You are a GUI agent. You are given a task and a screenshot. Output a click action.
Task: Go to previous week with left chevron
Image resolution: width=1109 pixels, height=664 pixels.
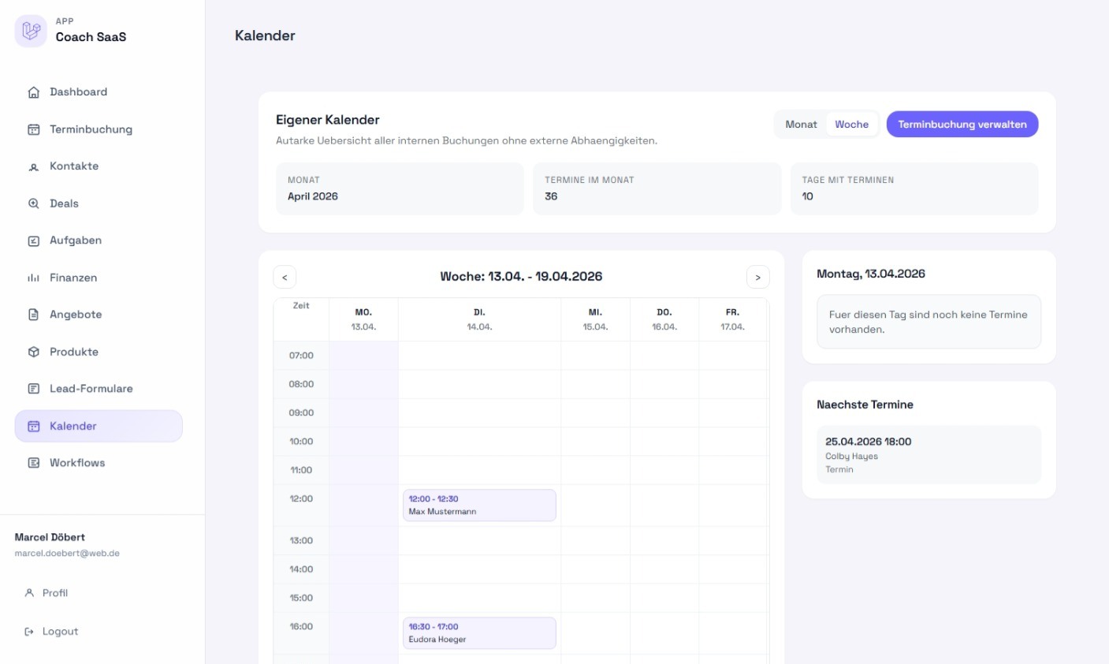[285, 277]
